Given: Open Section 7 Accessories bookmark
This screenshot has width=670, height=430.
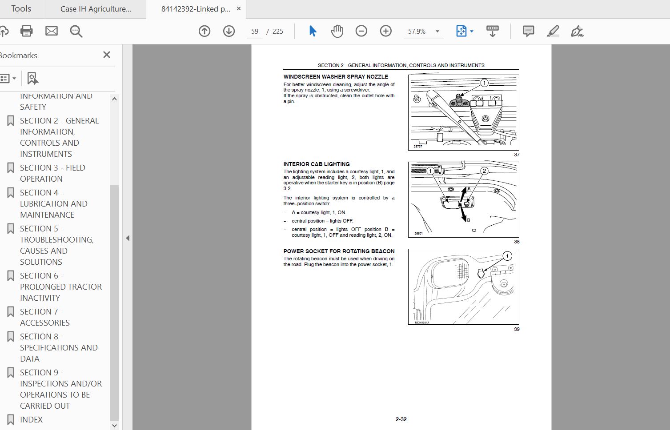Looking at the screenshot, I should coord(44,318).
